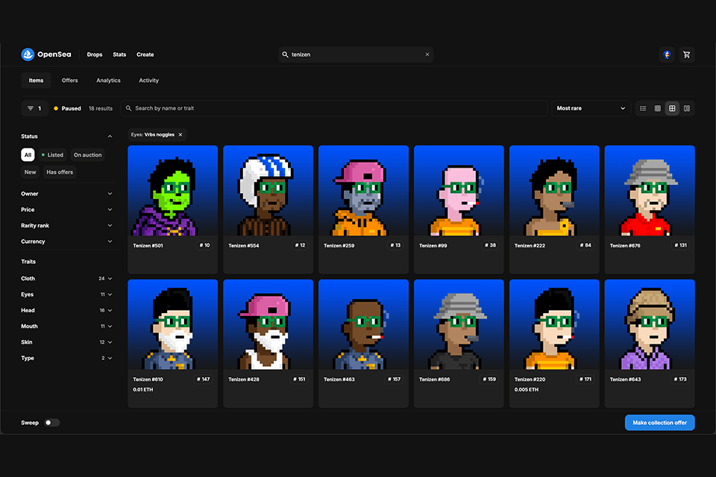The image size is (716, 477).
Task: Filter by On auction status
Action: 87,155
